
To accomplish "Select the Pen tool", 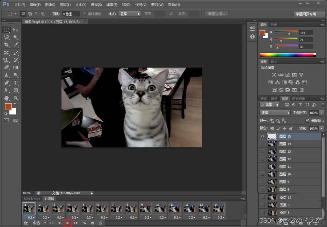I will point(7,83).
